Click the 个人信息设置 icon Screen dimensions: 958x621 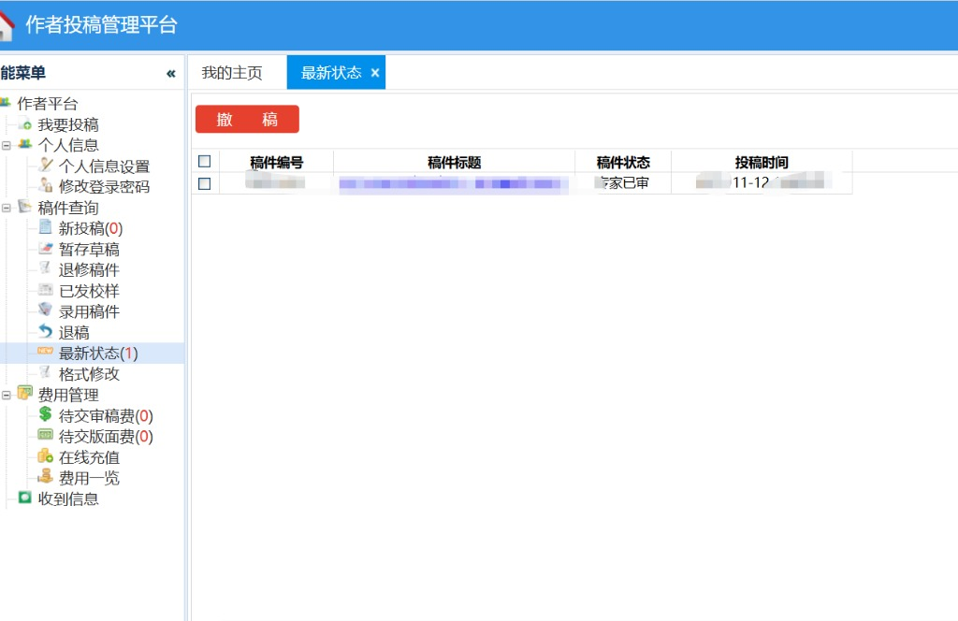click(46, 166)
